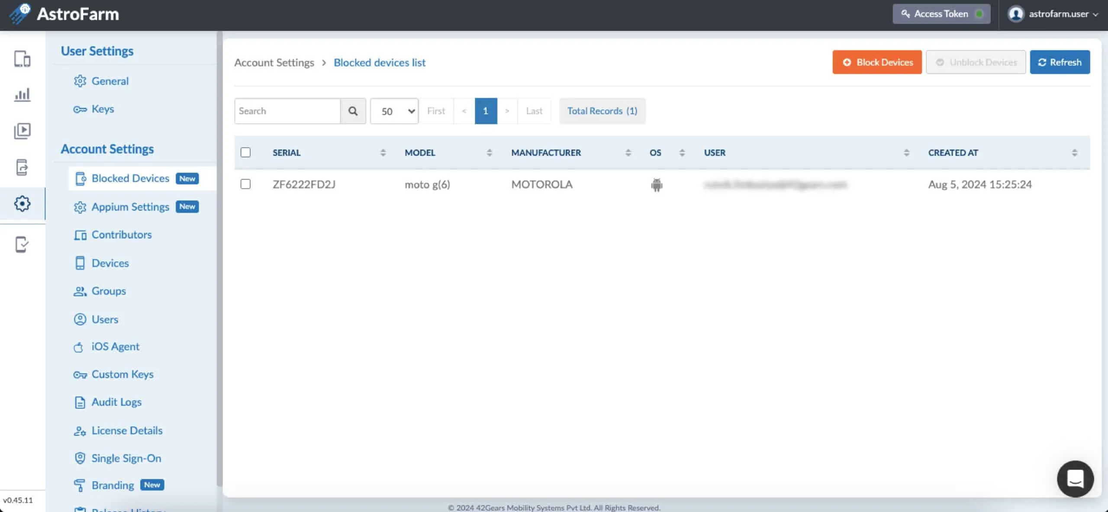1108x512 pixels.
Task: Click the Android OS icon for ZF6222FD2J
Action: click(x=657, y=185)
